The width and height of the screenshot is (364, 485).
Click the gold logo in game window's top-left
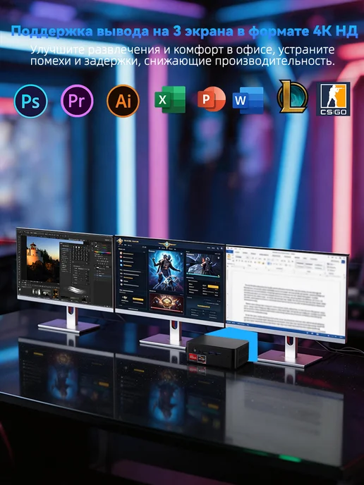pos(120,241)
